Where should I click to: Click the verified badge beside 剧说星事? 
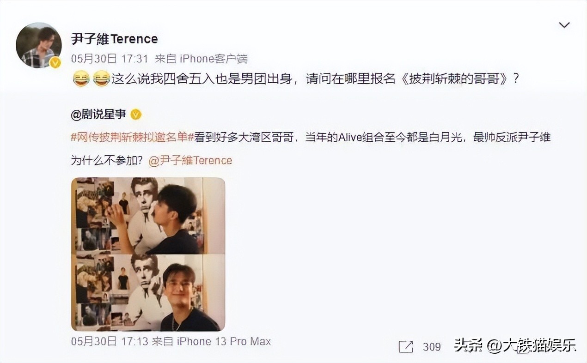(x=136, y=114)
